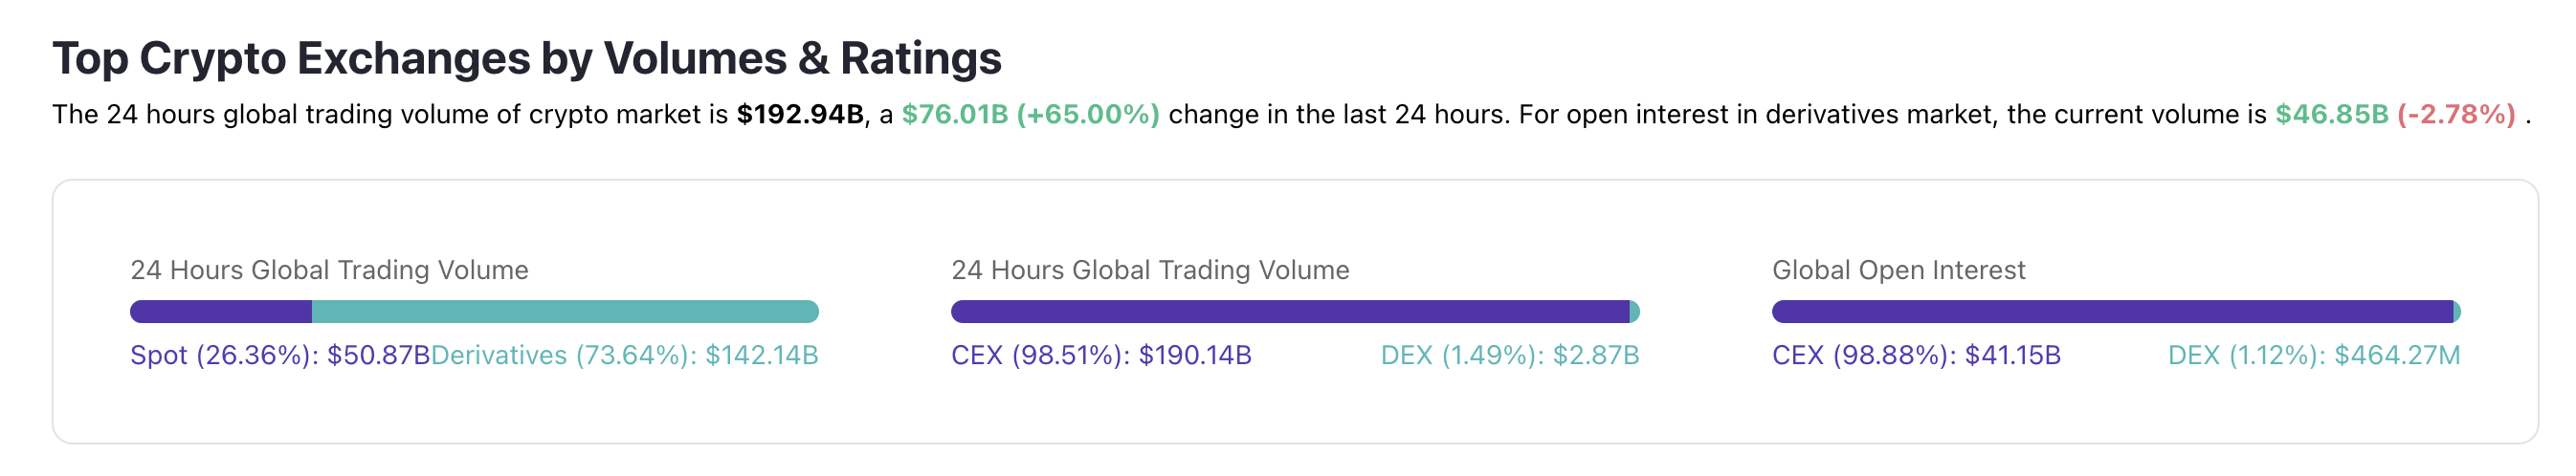This screenshot has height=476, width=2576.
Task: Select the DEX (1.49%): $2.87B label
Action: tap(1510, 356)
